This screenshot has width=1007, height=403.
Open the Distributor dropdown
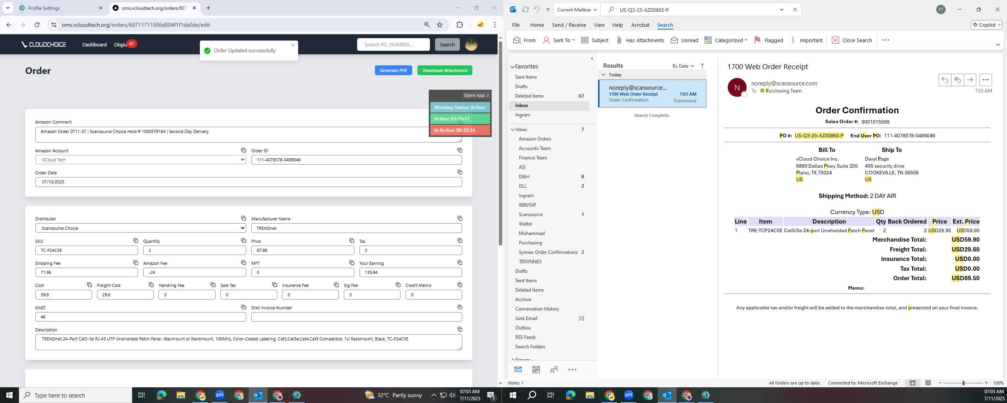coord(140,228)
